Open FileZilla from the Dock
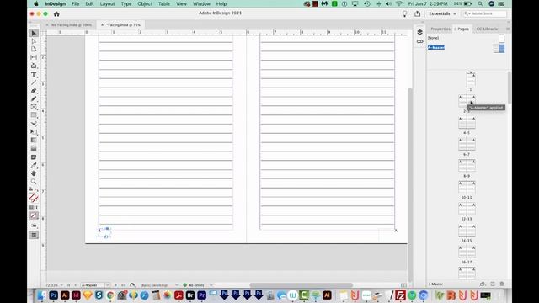 [x=400, y=295]
